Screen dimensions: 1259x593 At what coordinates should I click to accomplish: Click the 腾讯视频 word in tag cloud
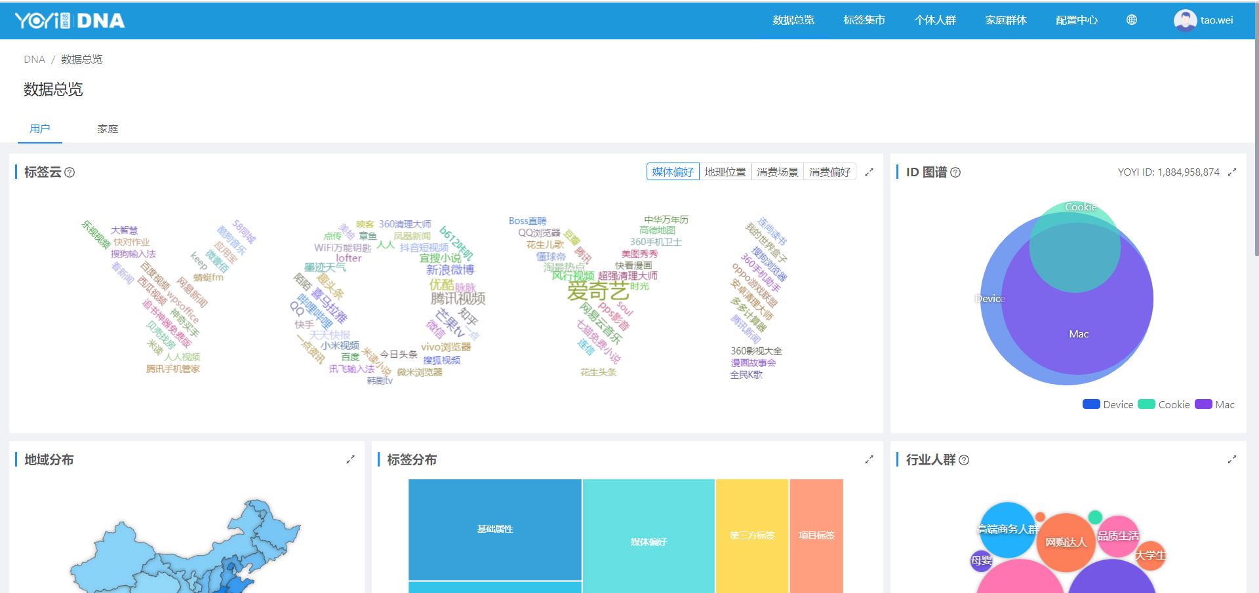(458, 299)
